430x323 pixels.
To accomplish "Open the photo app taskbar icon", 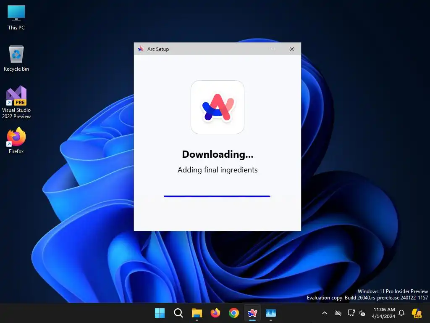I will [271, 313].
